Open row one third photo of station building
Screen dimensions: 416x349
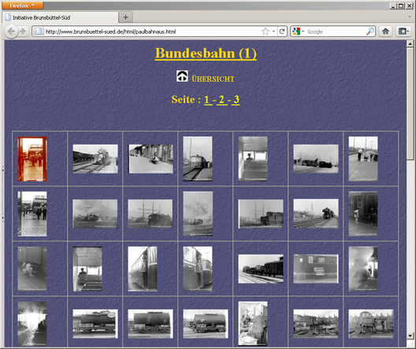(150, 159)
